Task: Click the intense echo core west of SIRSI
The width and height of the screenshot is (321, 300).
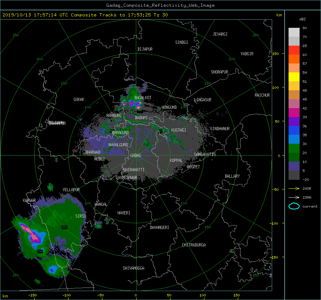Action: 30,233
